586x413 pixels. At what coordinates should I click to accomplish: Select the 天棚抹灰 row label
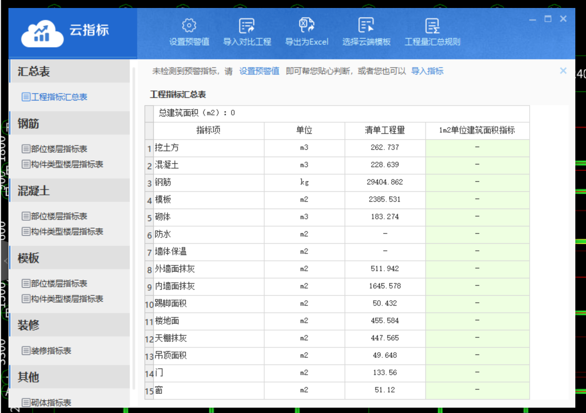coord(171,338)
